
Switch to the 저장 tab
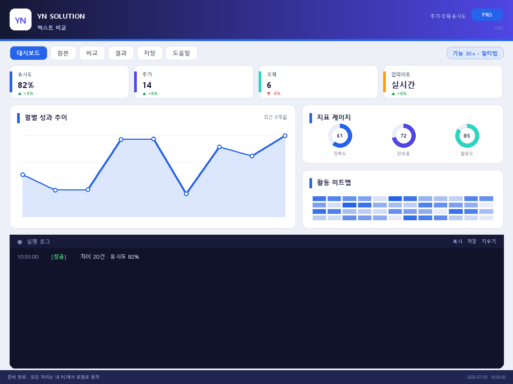coord(150,53)
